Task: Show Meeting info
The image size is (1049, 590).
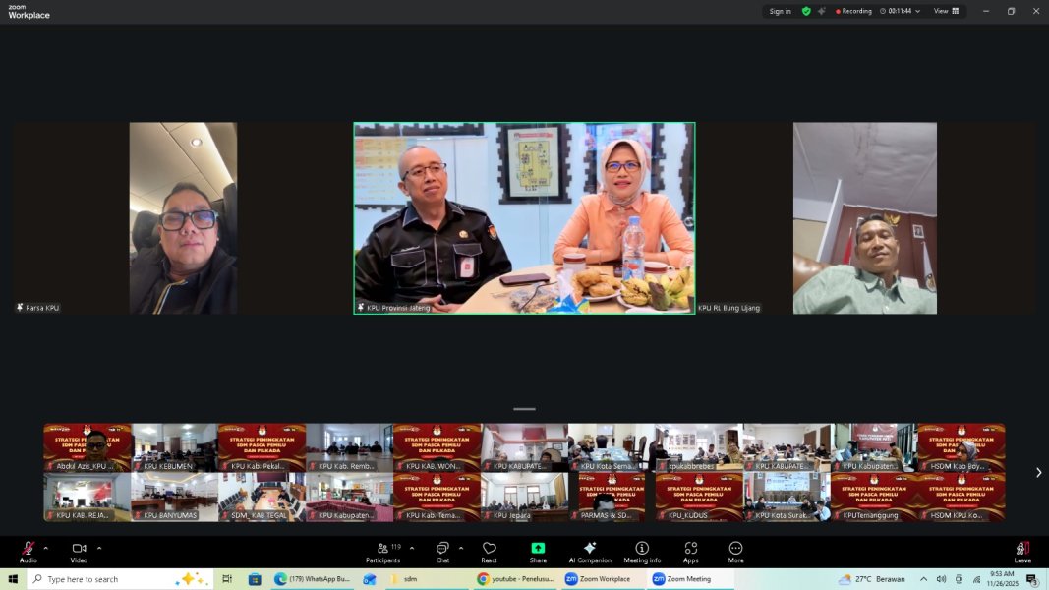Action: coord(642,549)
